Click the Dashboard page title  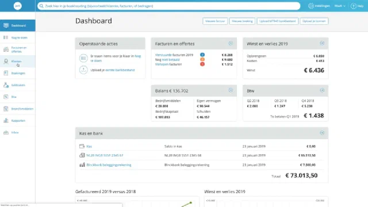(x=94, y=21)
